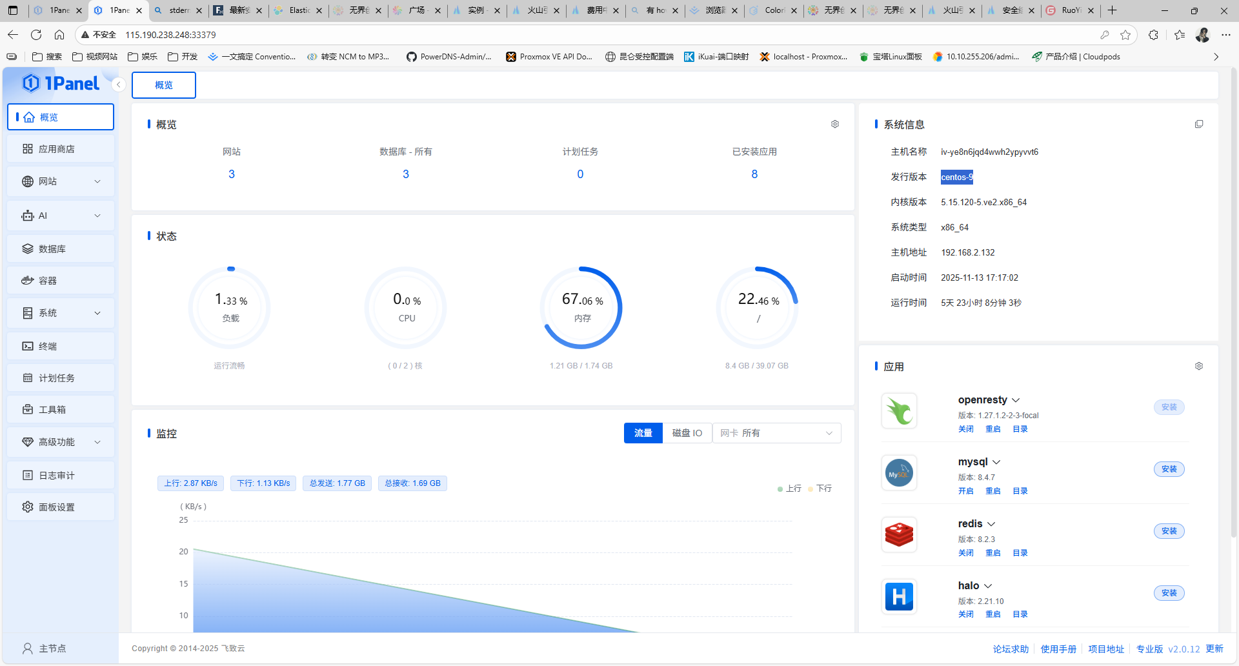This screenshot has height=666, width=1239.
Task: Collapse the sidebar with the arrow icon
Action: tap(118, 85)
